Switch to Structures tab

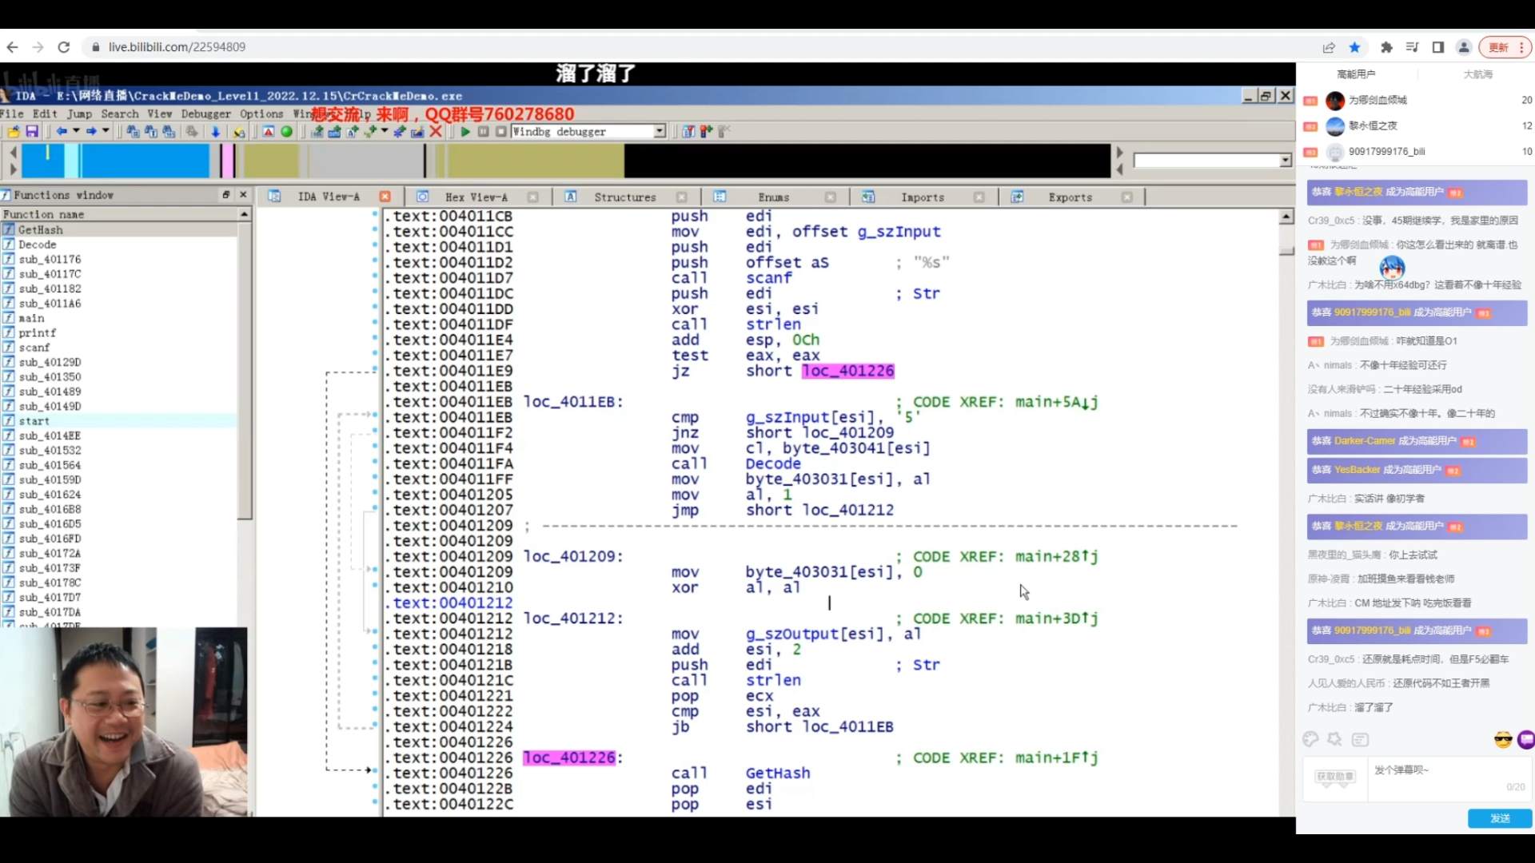(624, 197)
